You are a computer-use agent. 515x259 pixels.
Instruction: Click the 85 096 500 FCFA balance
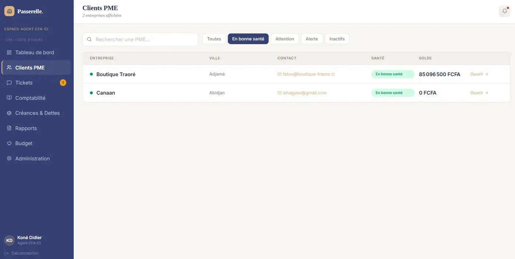(440, 74)
